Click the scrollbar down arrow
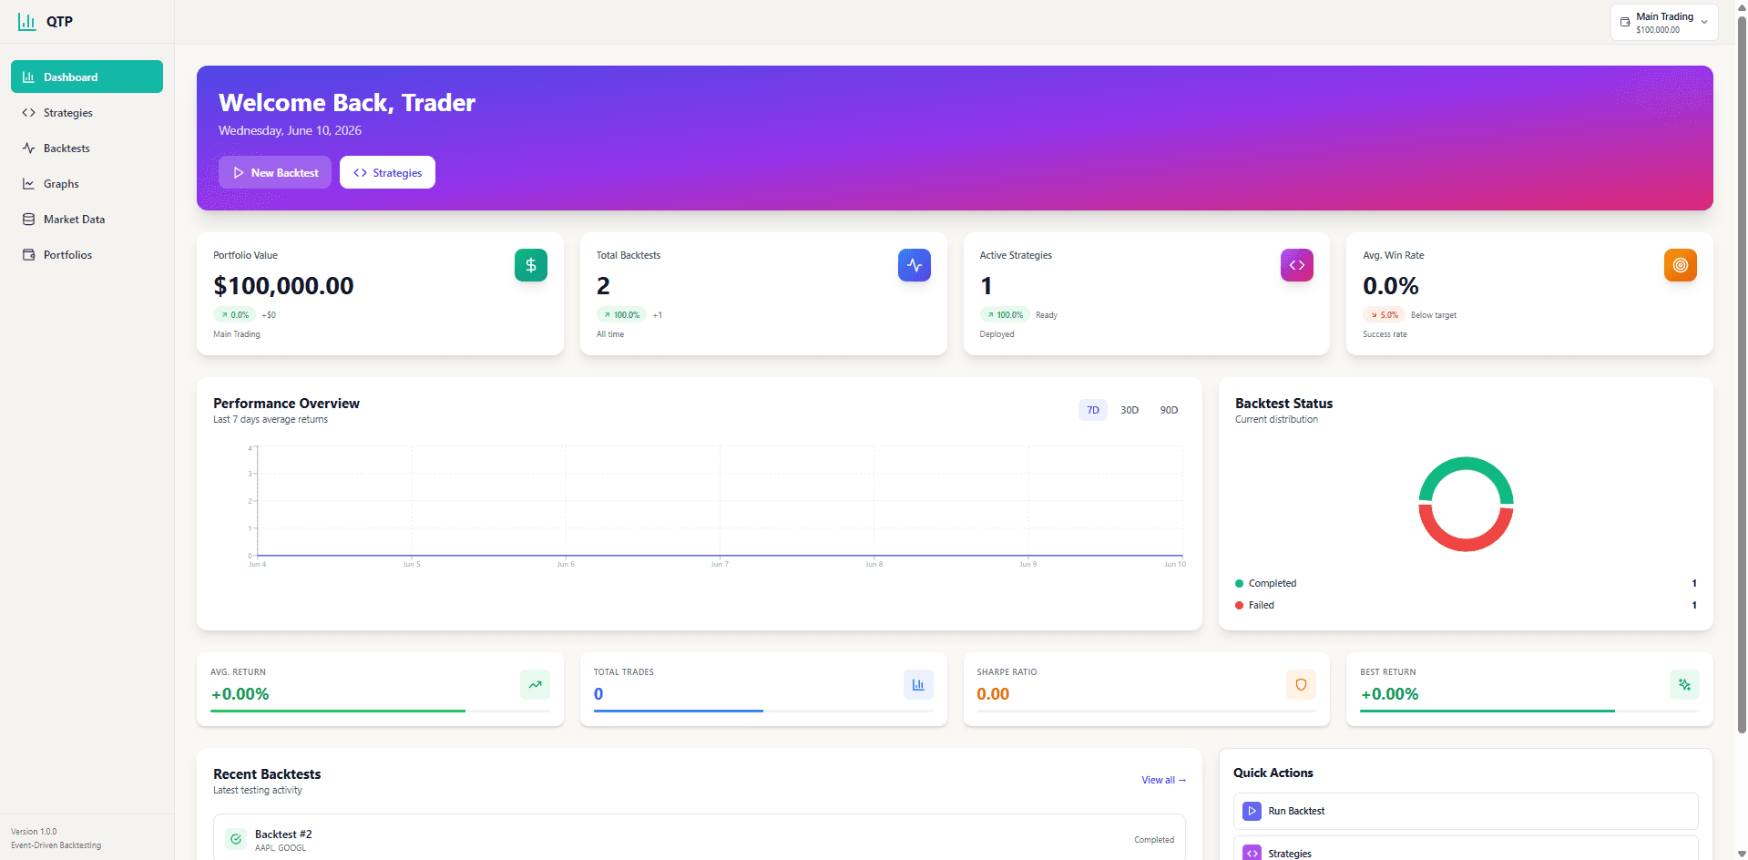The width and height of the screenshot is (1748, 860). click(1741, 854)
